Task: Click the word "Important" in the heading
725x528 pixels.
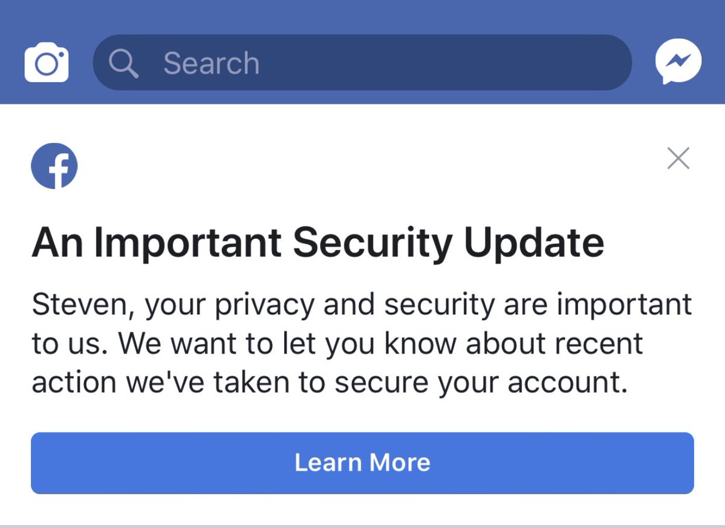Action: coord(187,243)
